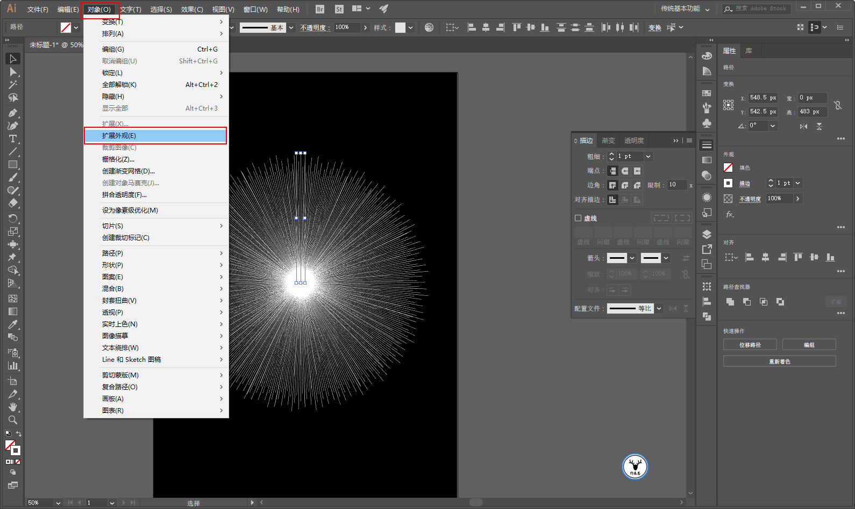This screenshot has width=855, height=509.
Task: Select the Rotate tool
Action: [x=13, y=219]
